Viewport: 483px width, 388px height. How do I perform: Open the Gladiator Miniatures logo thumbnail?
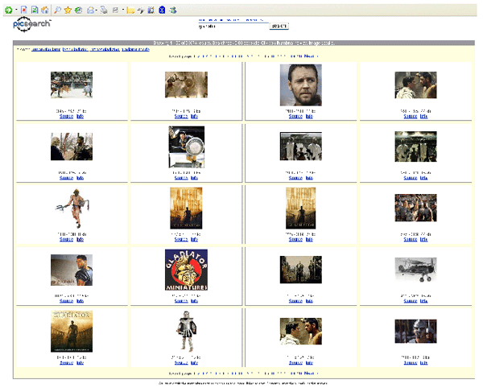point(187,270)
